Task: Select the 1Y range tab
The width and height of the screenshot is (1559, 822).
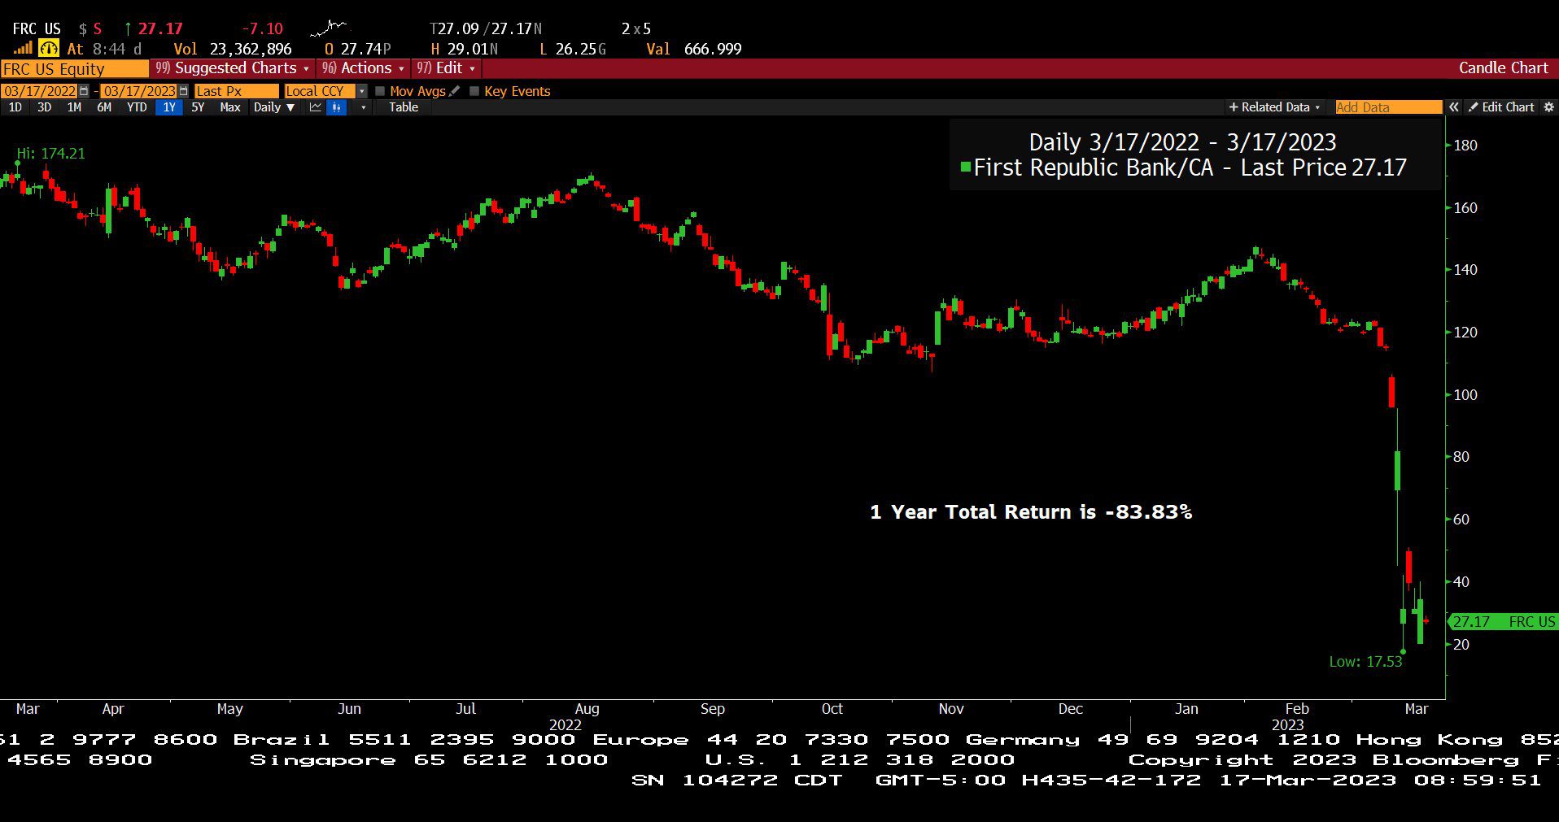Action: (169, 107)
